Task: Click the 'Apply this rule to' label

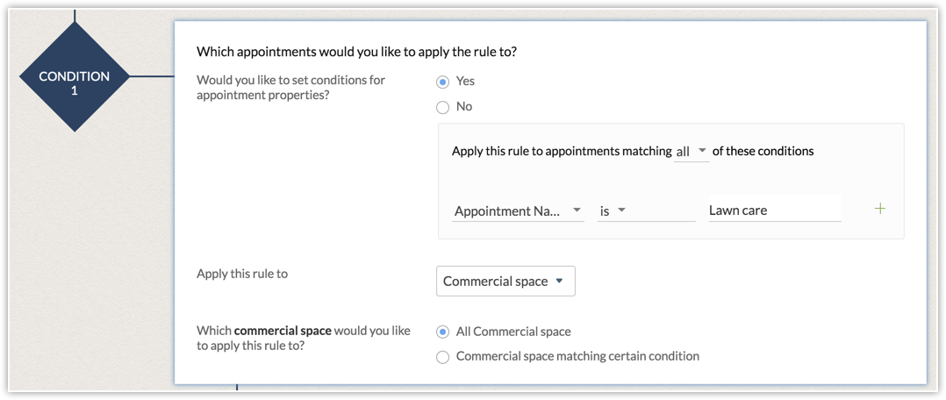Action: (242, 274)
